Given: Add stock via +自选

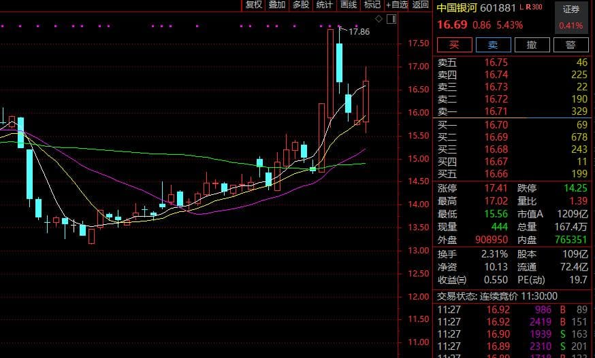Looking at the screenshot, I should pyautogui.click(x=396, y=5).
